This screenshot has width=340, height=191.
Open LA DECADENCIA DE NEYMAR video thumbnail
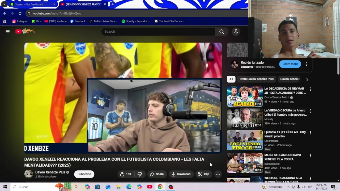[245, 97]
